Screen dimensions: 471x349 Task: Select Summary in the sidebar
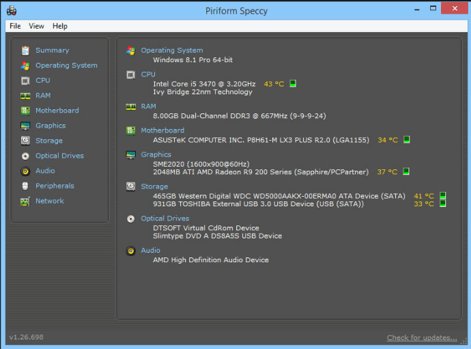[x=53, y=51]
